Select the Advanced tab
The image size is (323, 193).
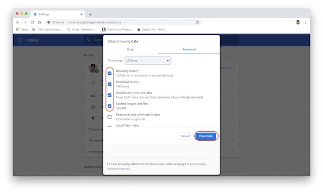point(189,49)
